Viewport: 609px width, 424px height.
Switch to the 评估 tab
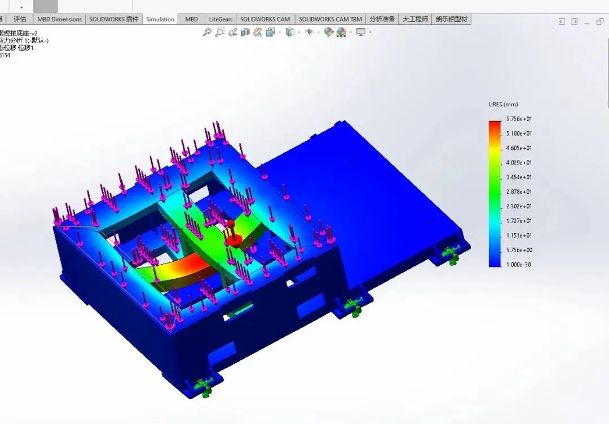coord(19,19)
